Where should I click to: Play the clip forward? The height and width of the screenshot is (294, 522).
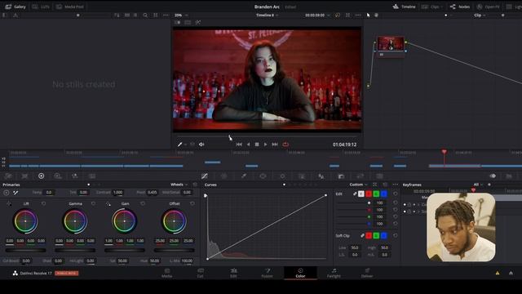265,145
